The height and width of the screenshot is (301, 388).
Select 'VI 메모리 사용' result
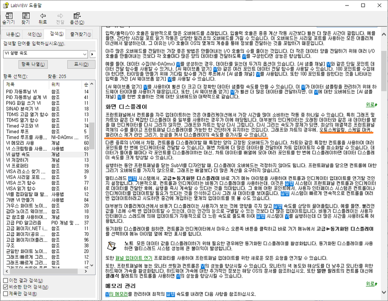pos(47,143)
